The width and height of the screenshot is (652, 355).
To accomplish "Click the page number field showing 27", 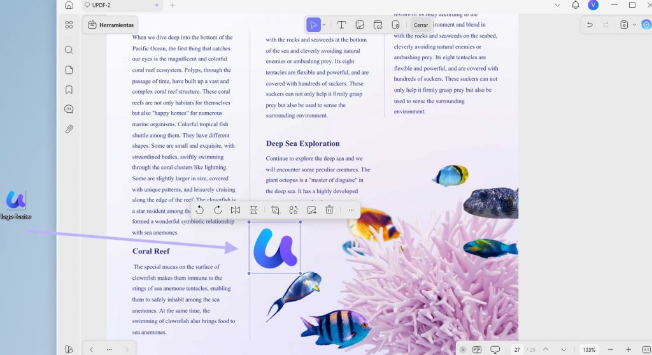I will [517, 350].
